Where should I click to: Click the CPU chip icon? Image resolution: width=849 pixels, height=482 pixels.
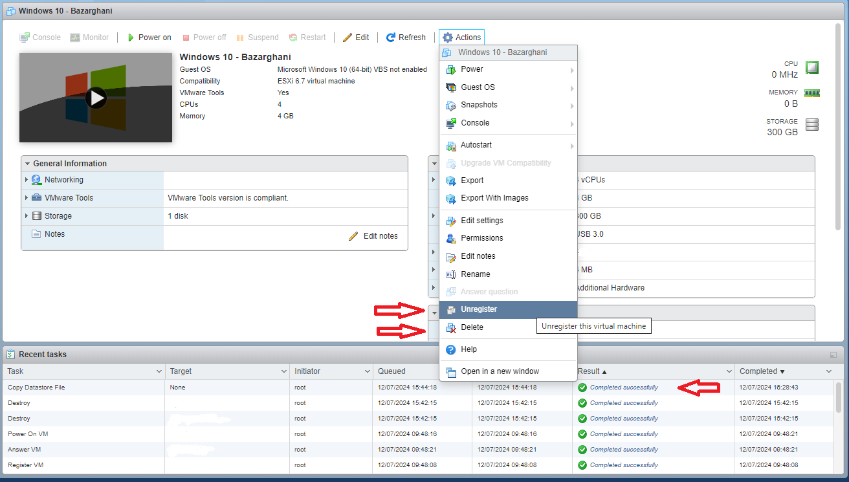point(811,67)
